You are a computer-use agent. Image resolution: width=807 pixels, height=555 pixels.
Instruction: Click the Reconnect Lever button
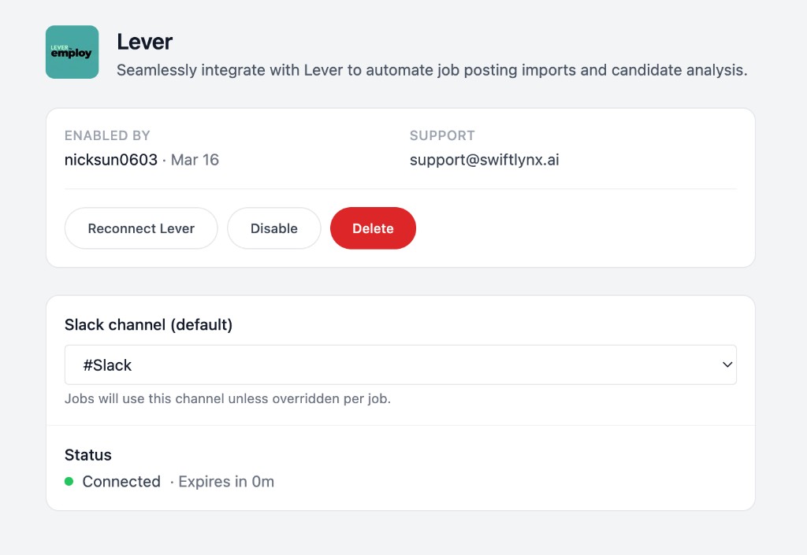pos(141,228)
